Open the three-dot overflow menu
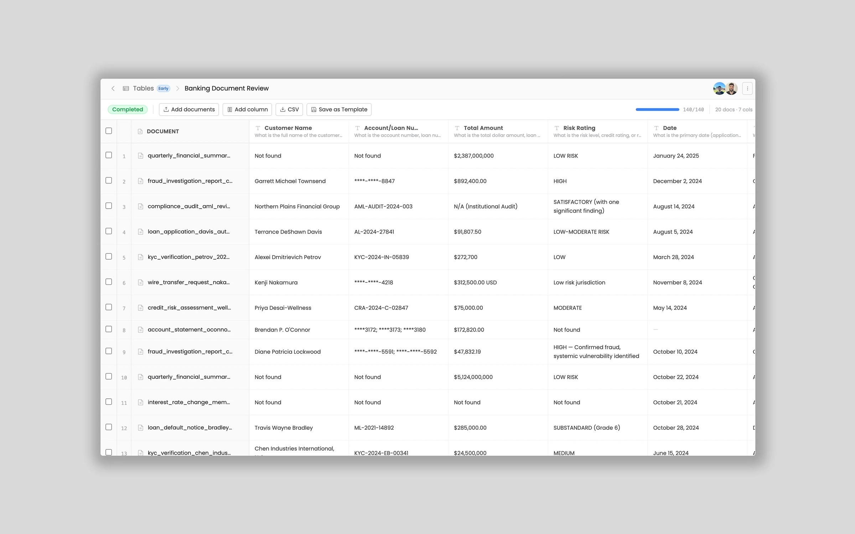The height and width of the screenshot is (534, 855). [747, 88]
